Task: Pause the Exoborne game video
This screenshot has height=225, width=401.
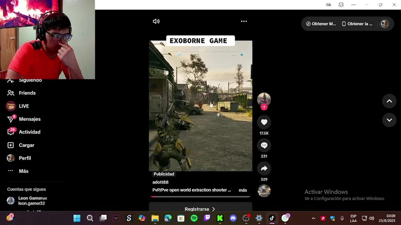Action: pos(200,106)
